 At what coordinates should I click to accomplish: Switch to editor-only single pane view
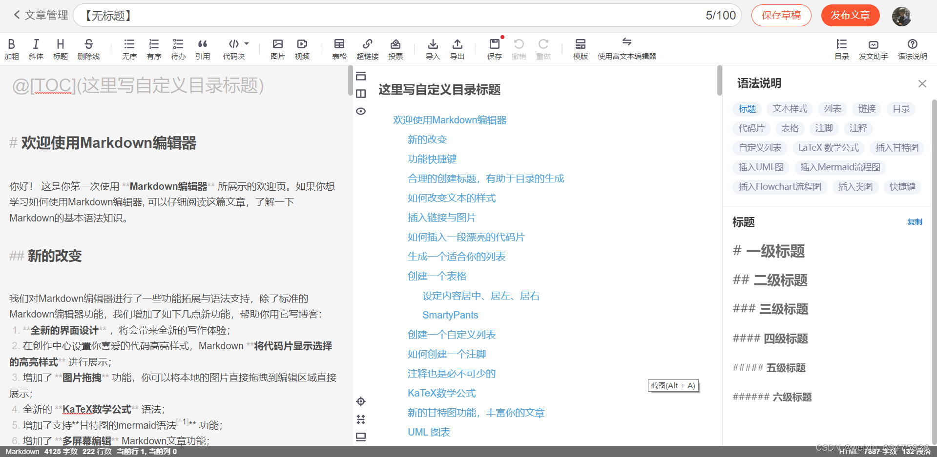click(361, 76)
